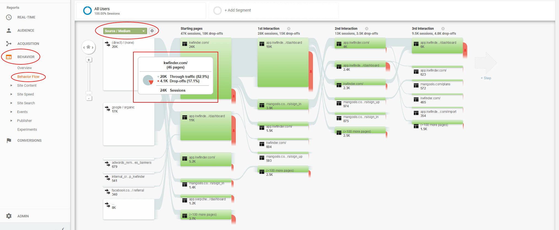Click google / organic source node

(129, 124)
